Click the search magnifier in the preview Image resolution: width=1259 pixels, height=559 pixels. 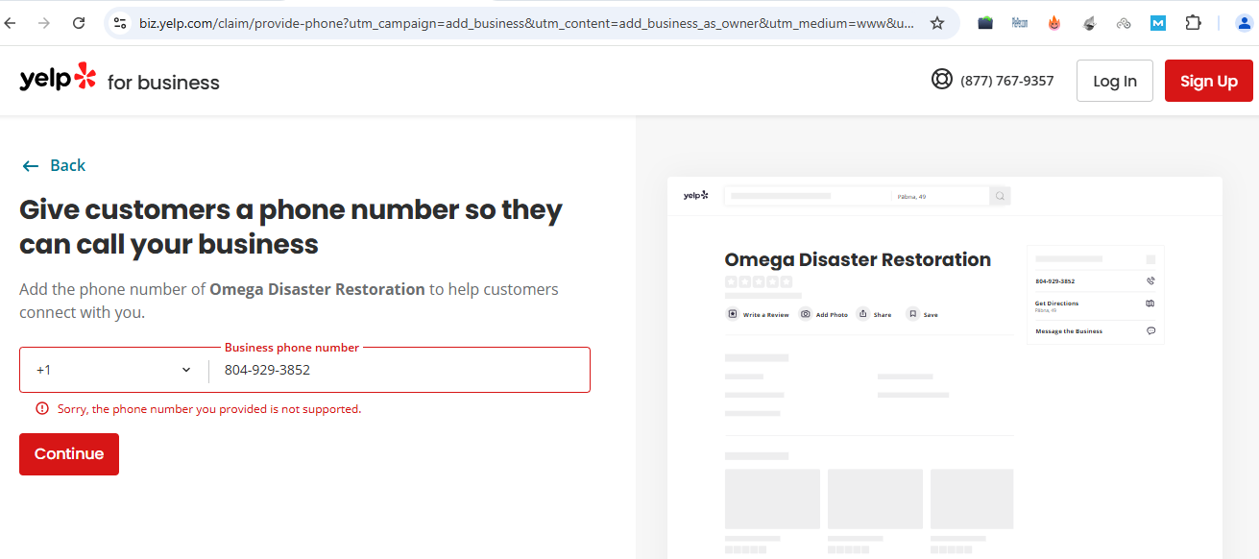pos(1000,196)
